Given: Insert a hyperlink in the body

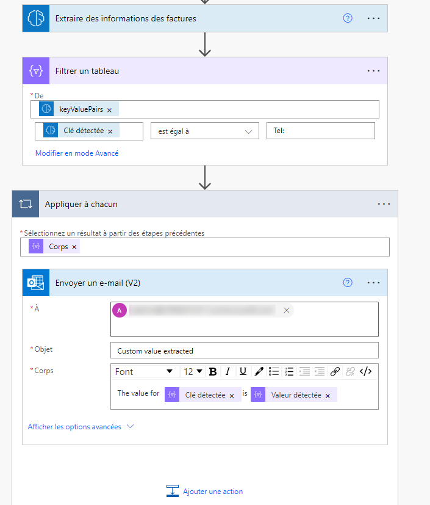Looking at the screenshot, I should [x=335, y=372].
